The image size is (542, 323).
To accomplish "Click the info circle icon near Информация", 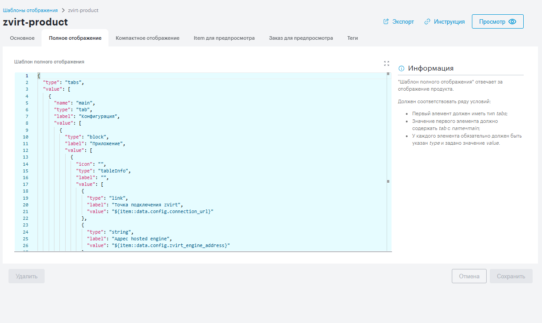I will [401, 68].
